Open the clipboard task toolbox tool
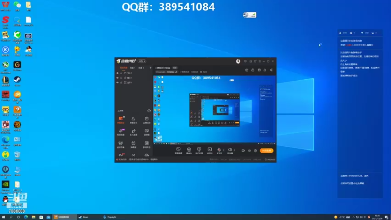This screenshot has width=391, height=220. pos(146,120)
